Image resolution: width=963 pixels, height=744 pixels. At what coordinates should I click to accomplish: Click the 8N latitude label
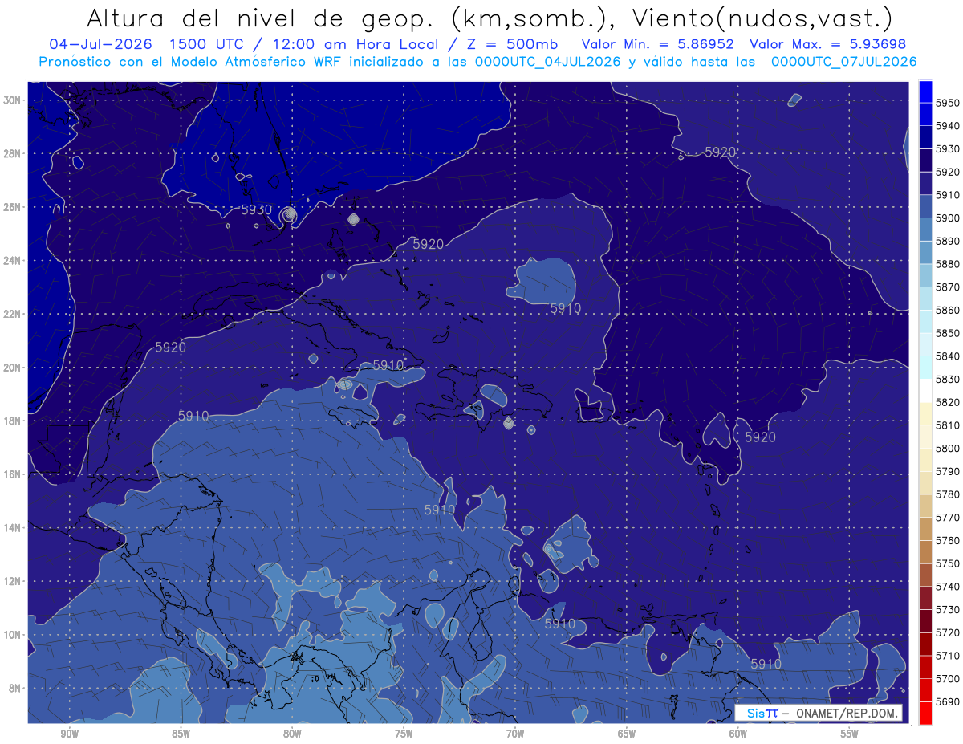[x=14, y=688]
